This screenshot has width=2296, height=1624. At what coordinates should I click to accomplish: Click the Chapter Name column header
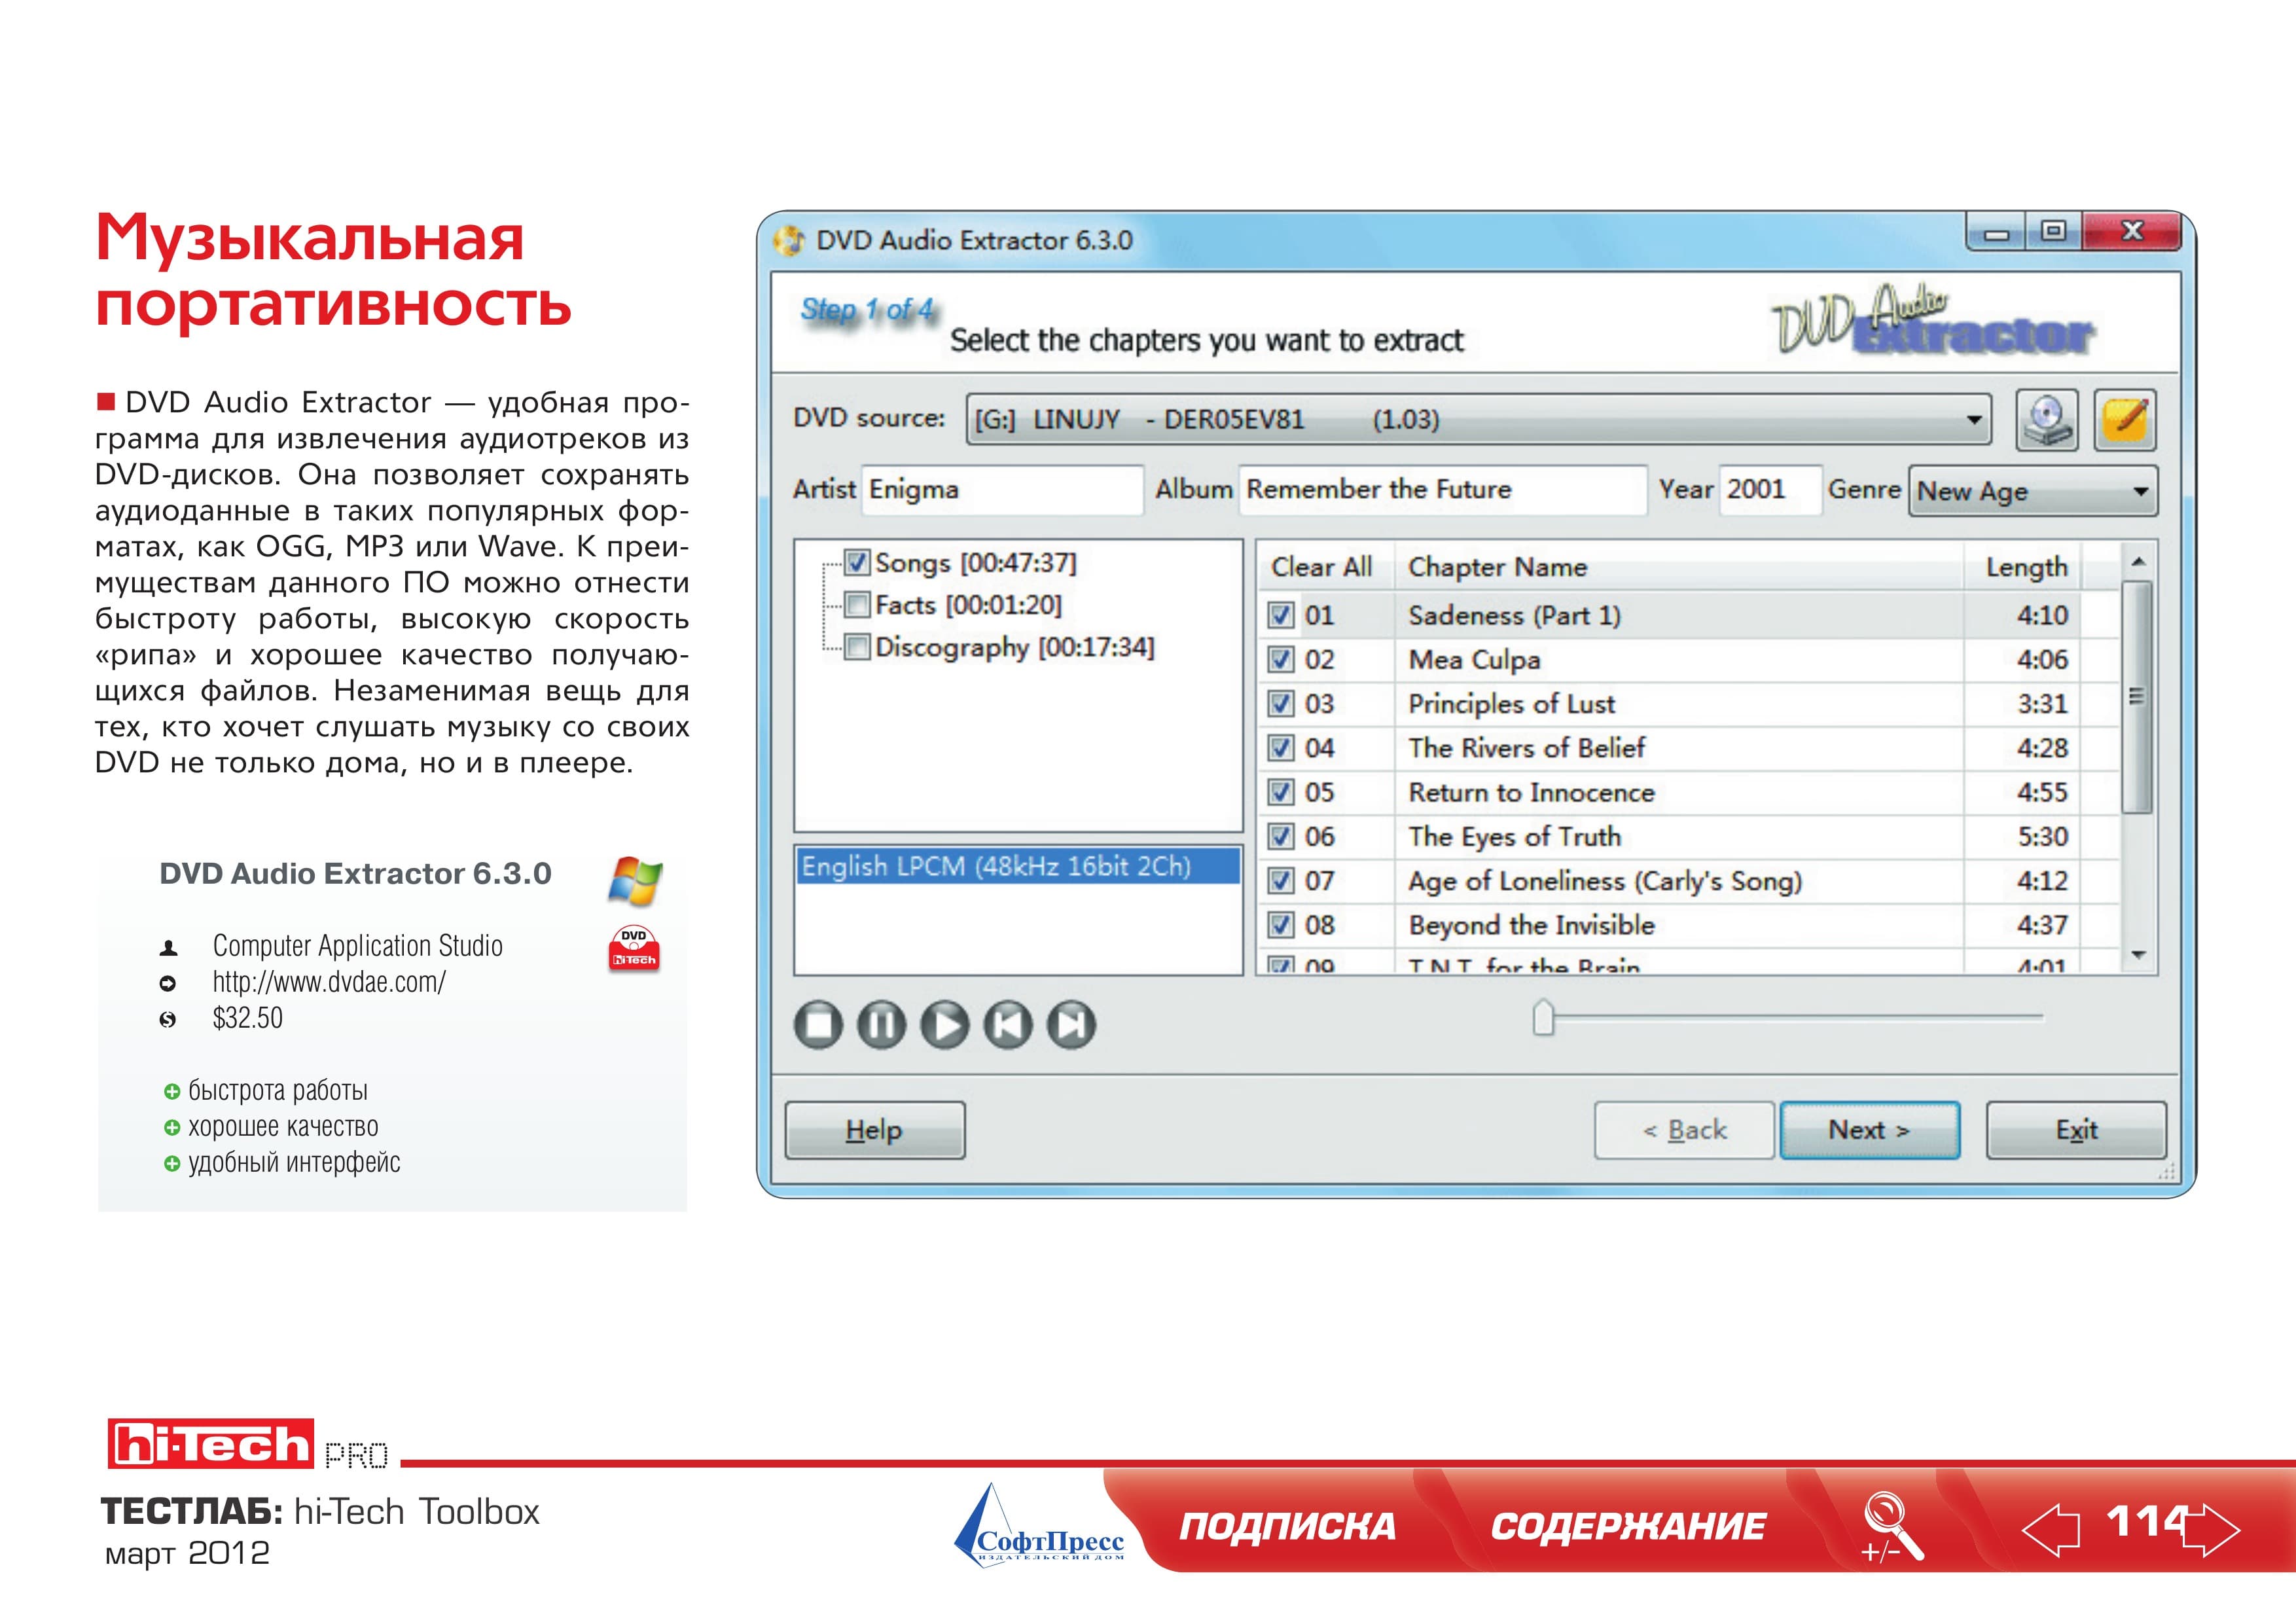1679,567
